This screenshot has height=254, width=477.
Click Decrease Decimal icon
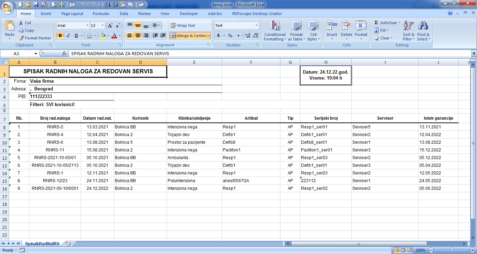point(255,36)
